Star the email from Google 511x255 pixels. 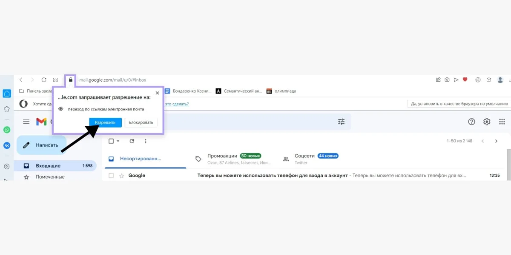pos(121,175)
